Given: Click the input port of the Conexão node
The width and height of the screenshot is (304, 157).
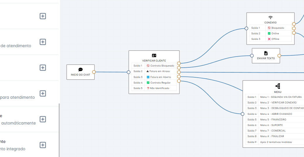Looking at the screenshot, I should coord(246,28).
